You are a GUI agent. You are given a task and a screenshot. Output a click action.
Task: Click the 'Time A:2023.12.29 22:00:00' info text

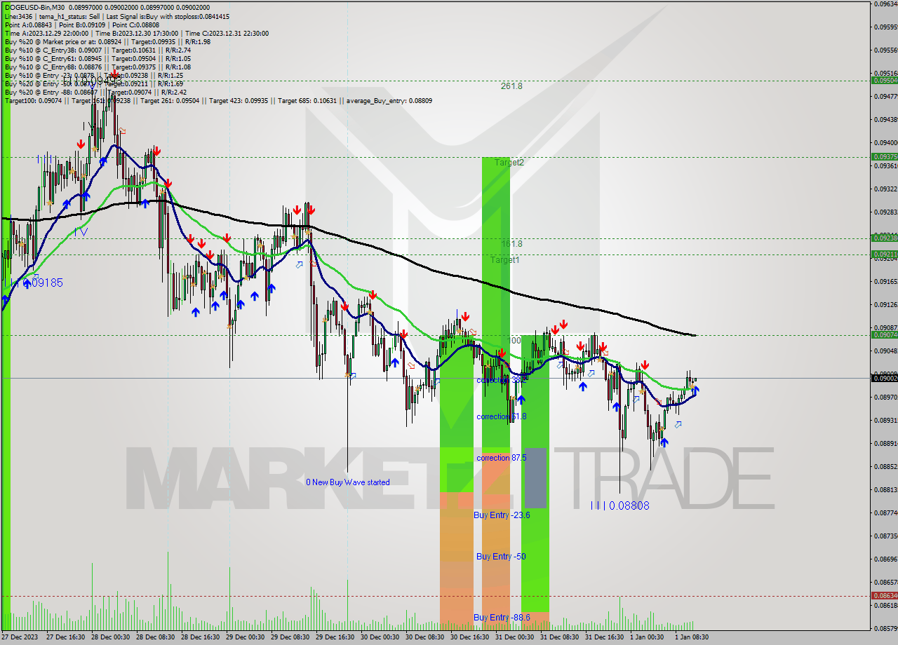46,33
